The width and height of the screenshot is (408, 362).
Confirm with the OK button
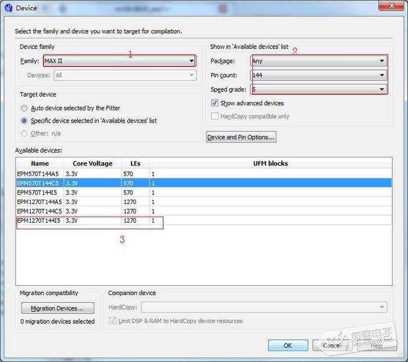point(288,346)
